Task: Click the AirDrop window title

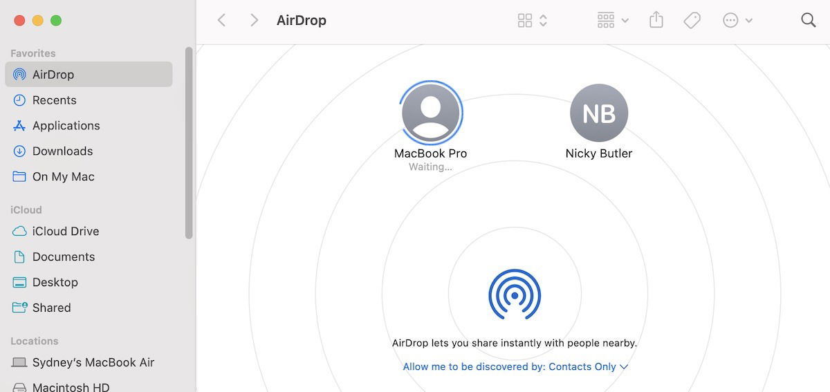Action: click(x=302, y=20)
